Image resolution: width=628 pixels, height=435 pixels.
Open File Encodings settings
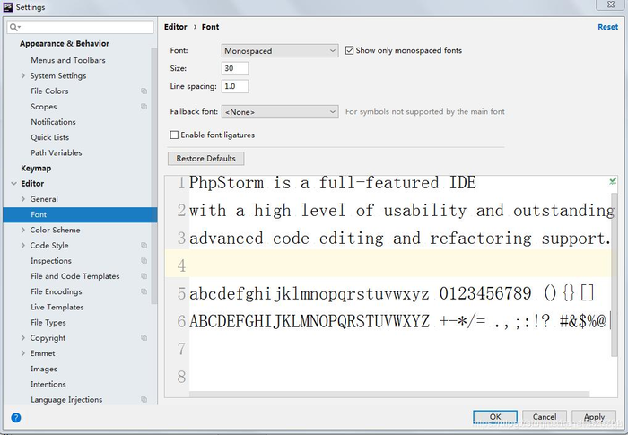click(x=56, y=291)
